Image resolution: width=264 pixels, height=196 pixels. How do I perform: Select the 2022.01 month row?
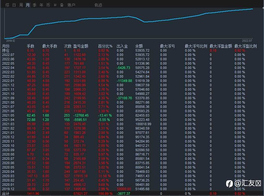(132, 81)
